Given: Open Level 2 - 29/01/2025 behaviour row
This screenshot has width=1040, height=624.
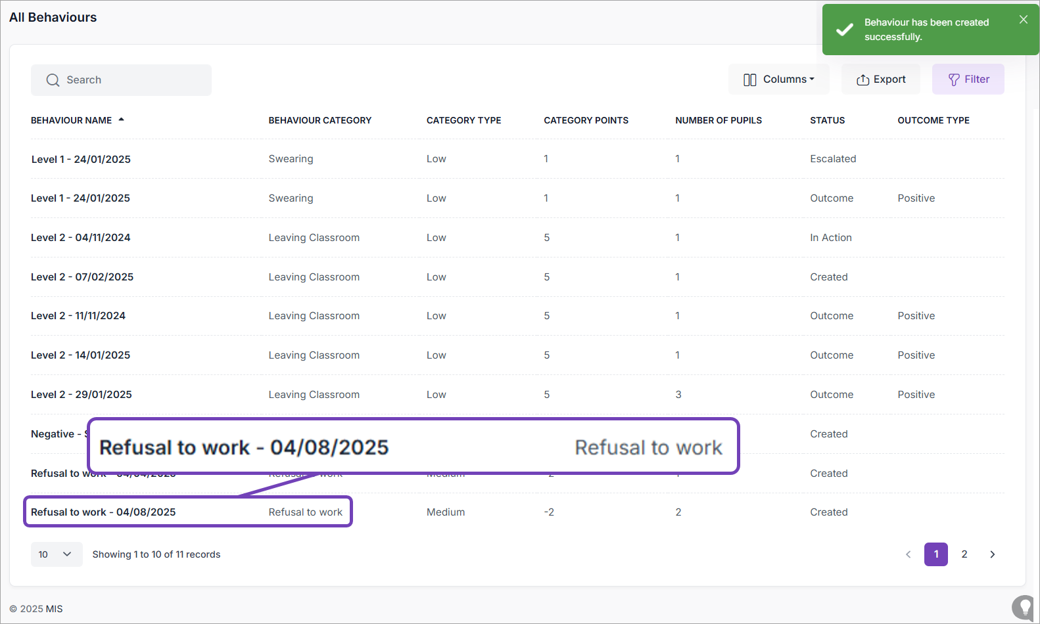Looking at the screenshot, I should pyautogui.click(x=82, y=395).
